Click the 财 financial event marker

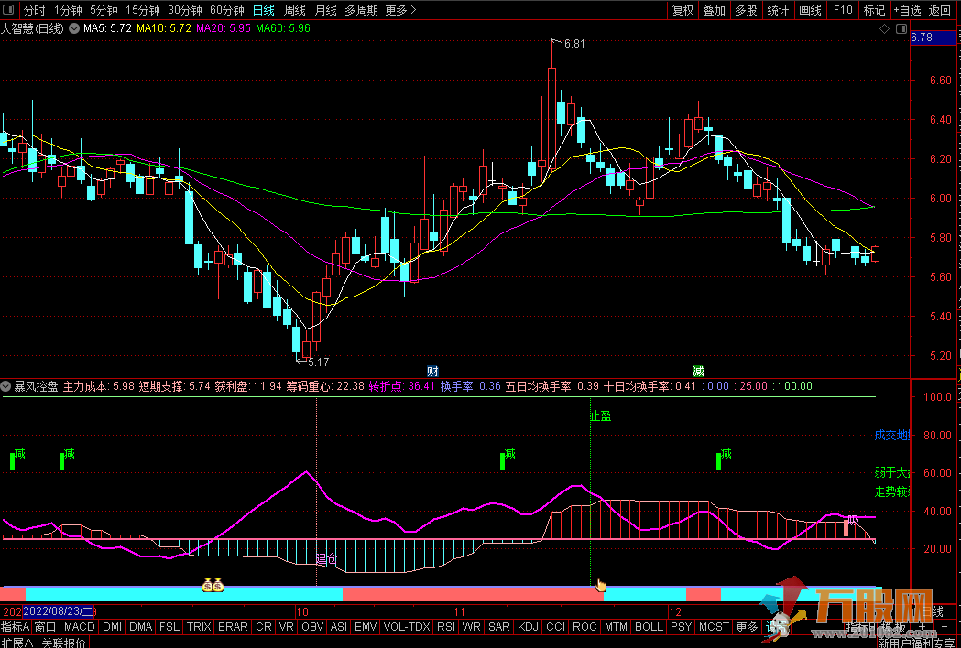[432, 372]
